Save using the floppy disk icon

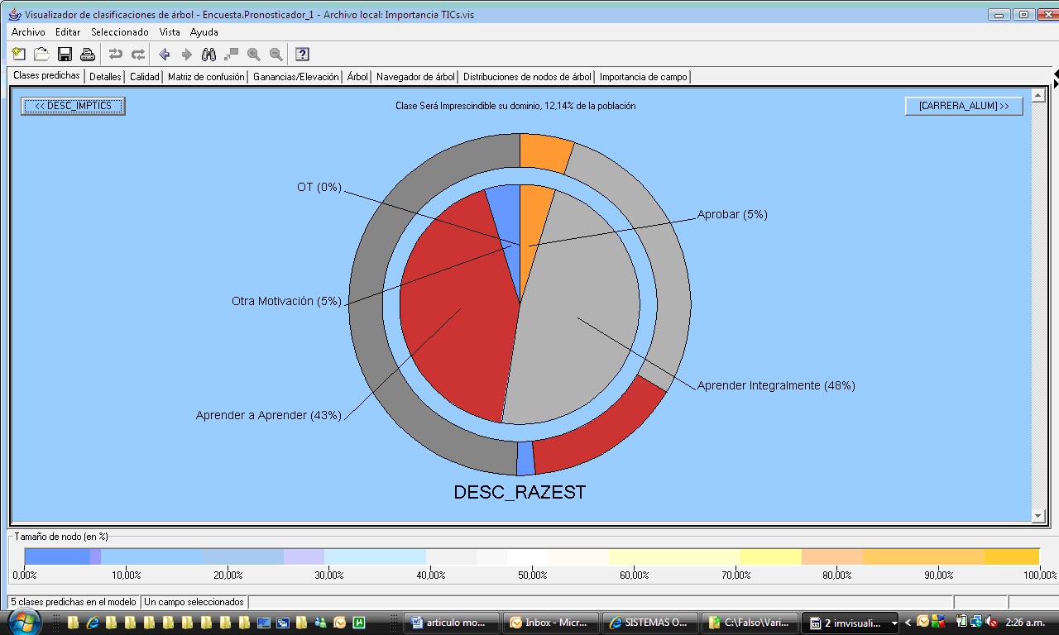pos(65,55)
